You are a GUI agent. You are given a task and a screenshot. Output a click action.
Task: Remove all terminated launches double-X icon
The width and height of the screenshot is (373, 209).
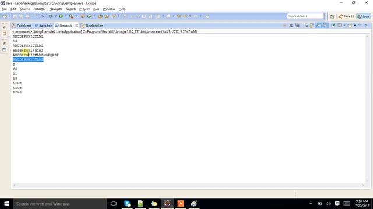coord(297,26)
